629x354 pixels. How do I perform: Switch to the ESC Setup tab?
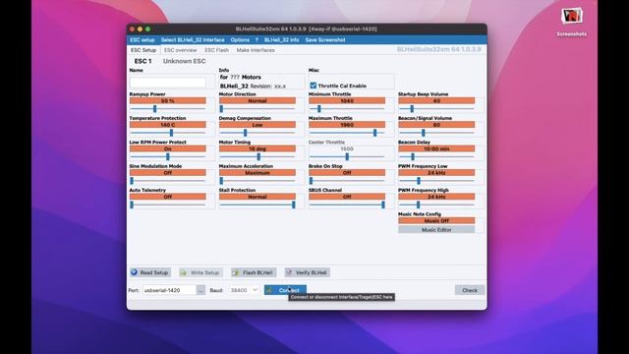click(143, 50)
